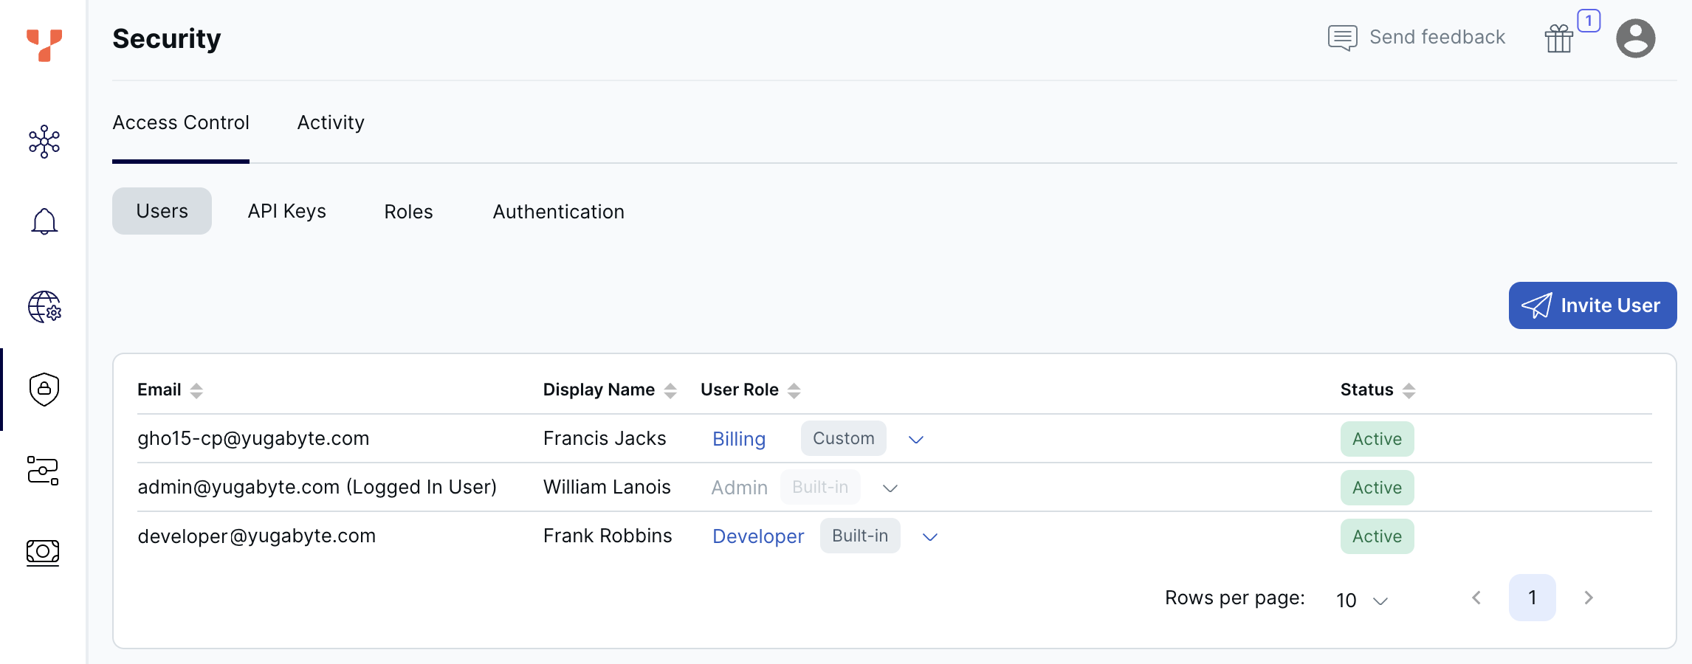The image size is (1692, 664).
Task: Click Send feedback
Action: [1437, 36]
